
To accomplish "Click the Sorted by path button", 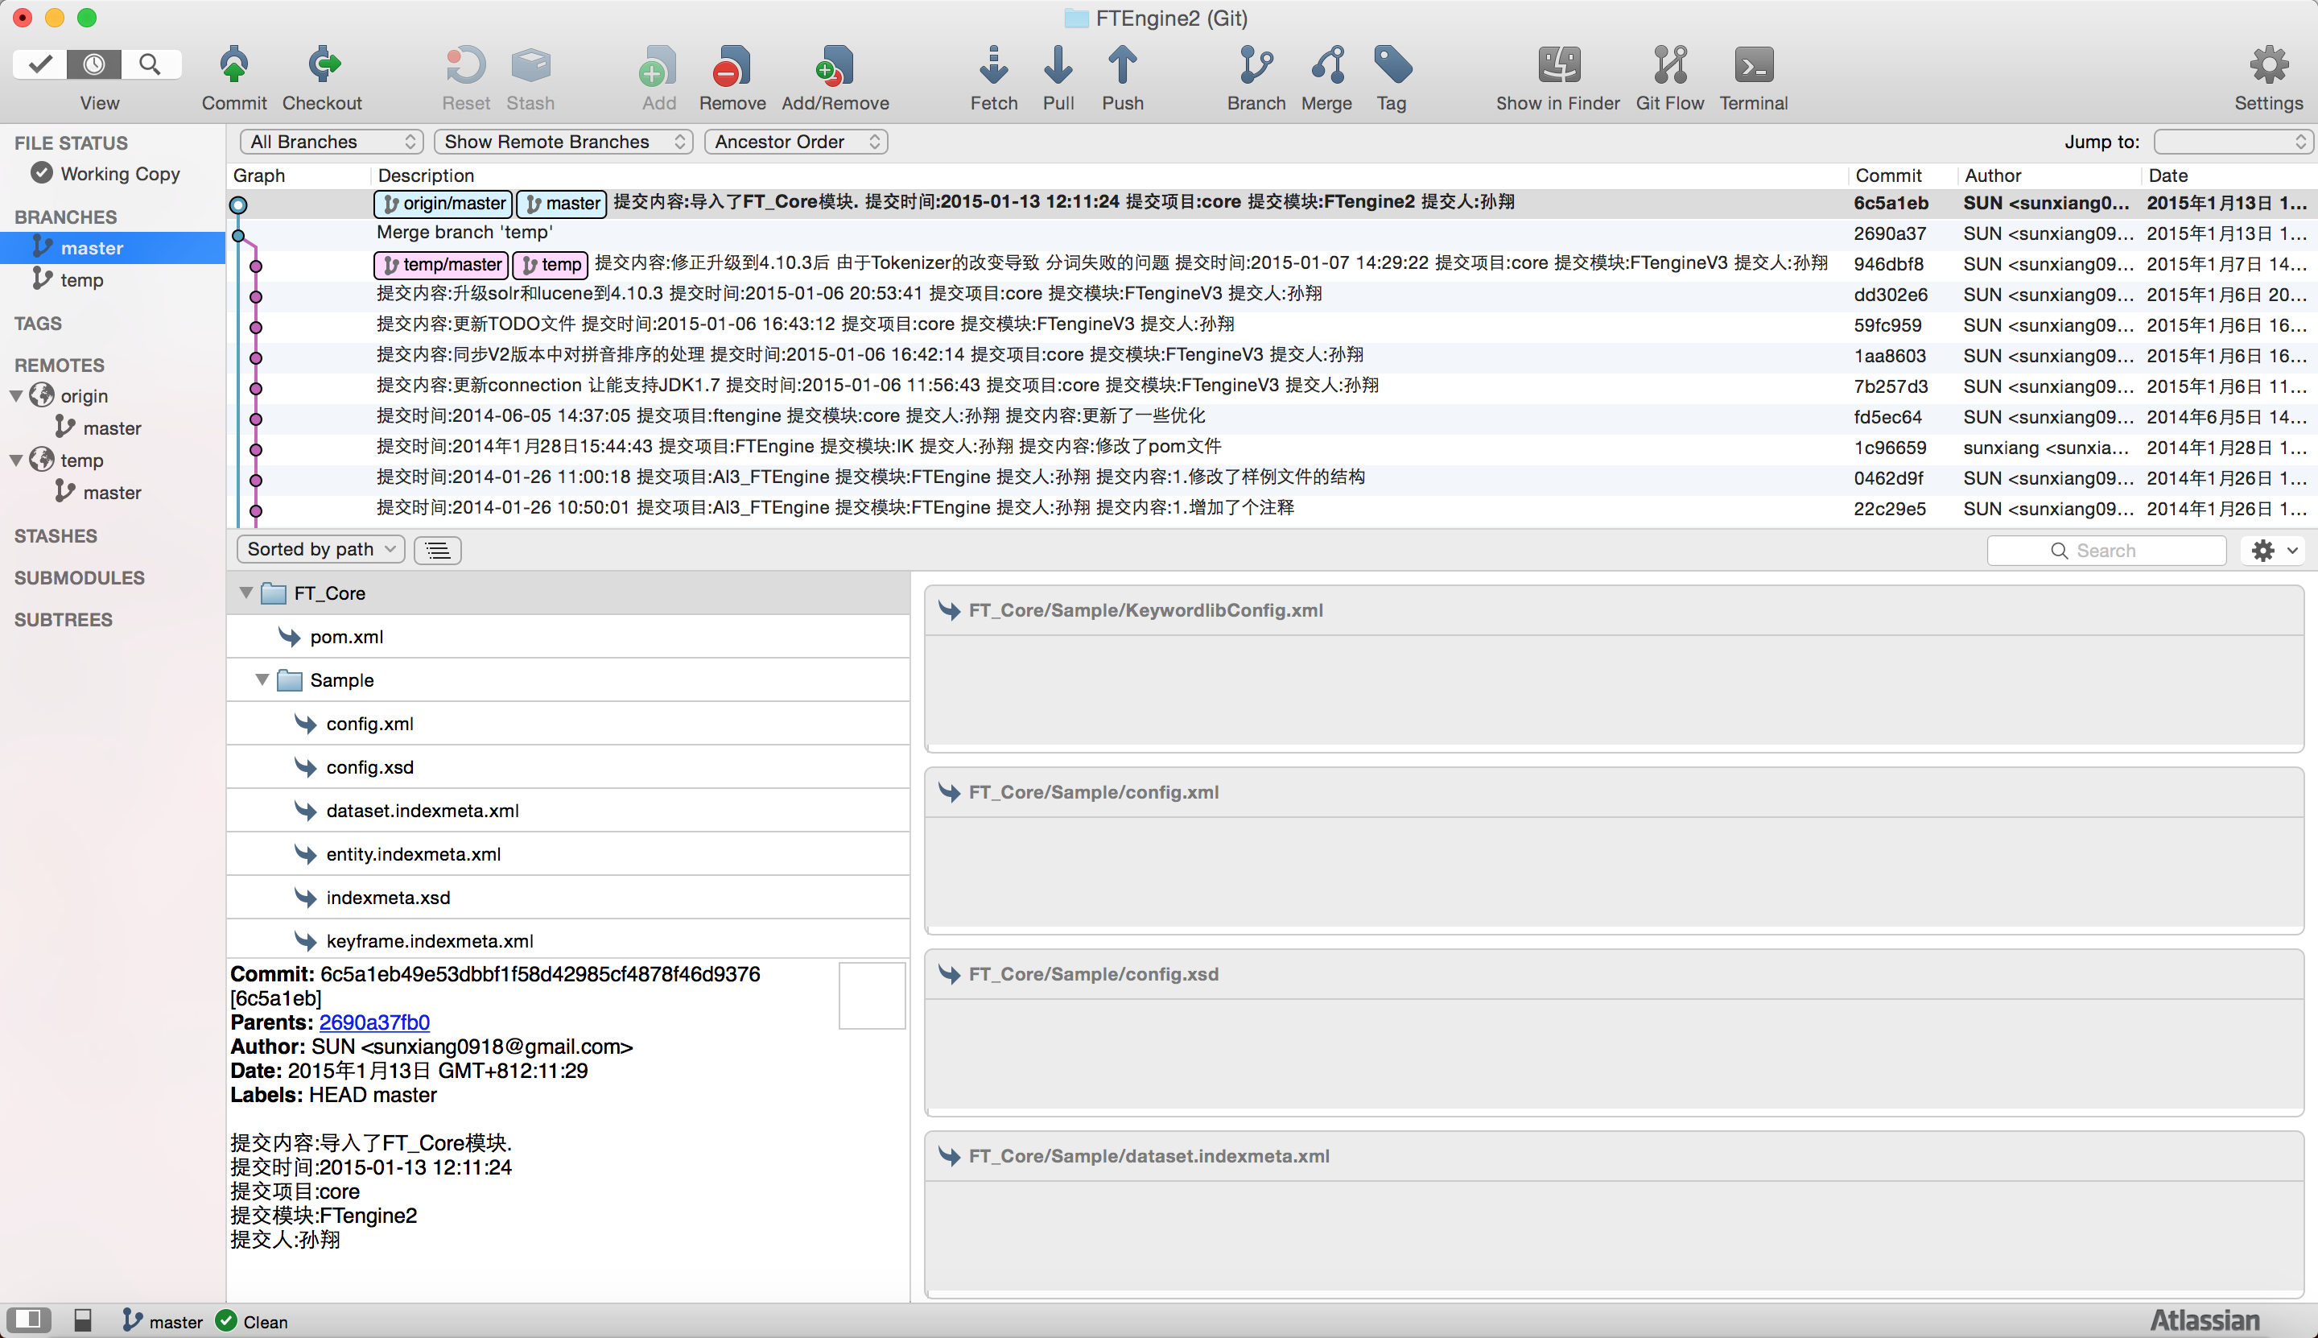I will 320,550.
